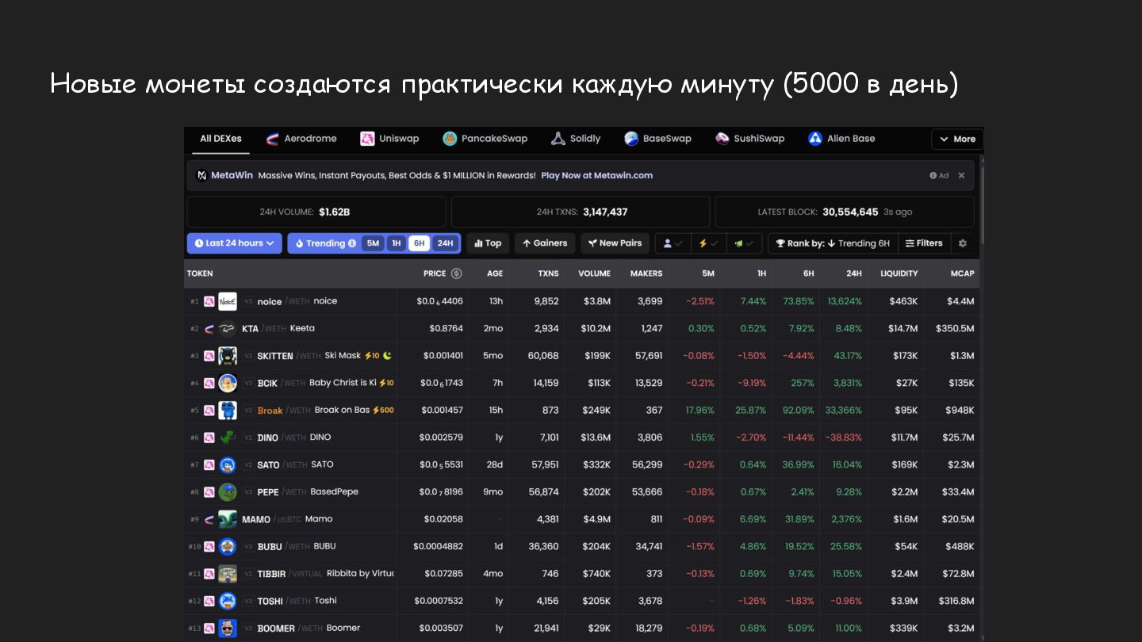
Task: Open the TIBBIR / VIRTUAL pair row
Action: point(581,574)
